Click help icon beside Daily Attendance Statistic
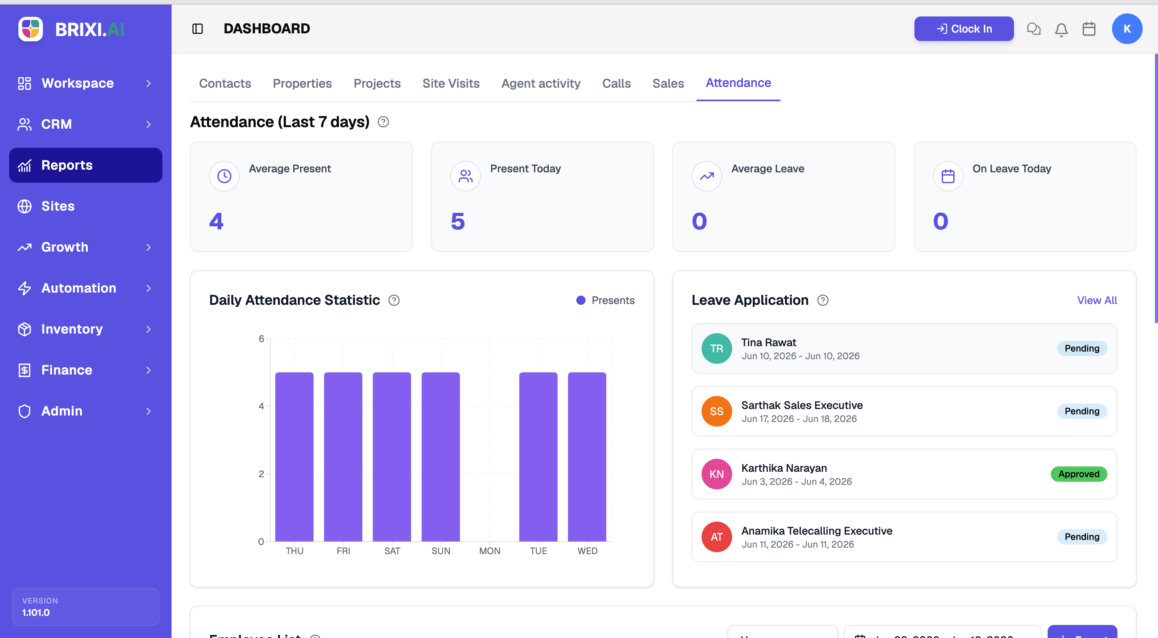The image size is (1158, 638). (394, 300)
